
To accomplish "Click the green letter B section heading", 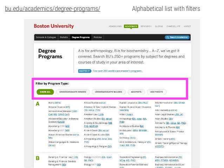I will 38,158.
